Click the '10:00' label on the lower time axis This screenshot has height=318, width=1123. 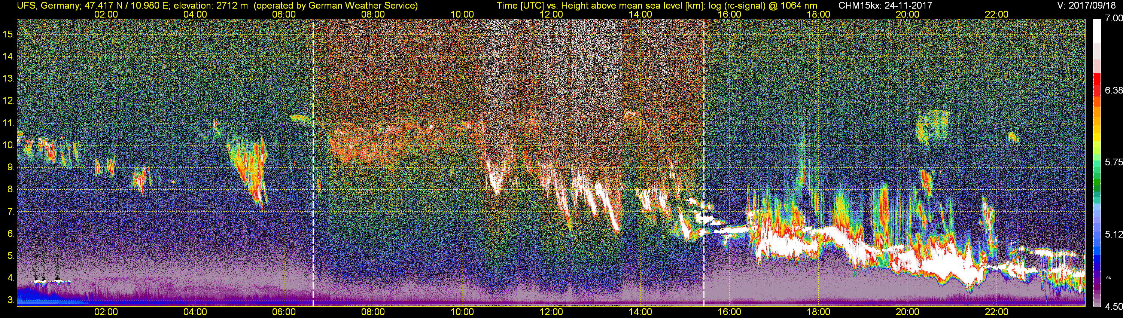coord(462,312)
